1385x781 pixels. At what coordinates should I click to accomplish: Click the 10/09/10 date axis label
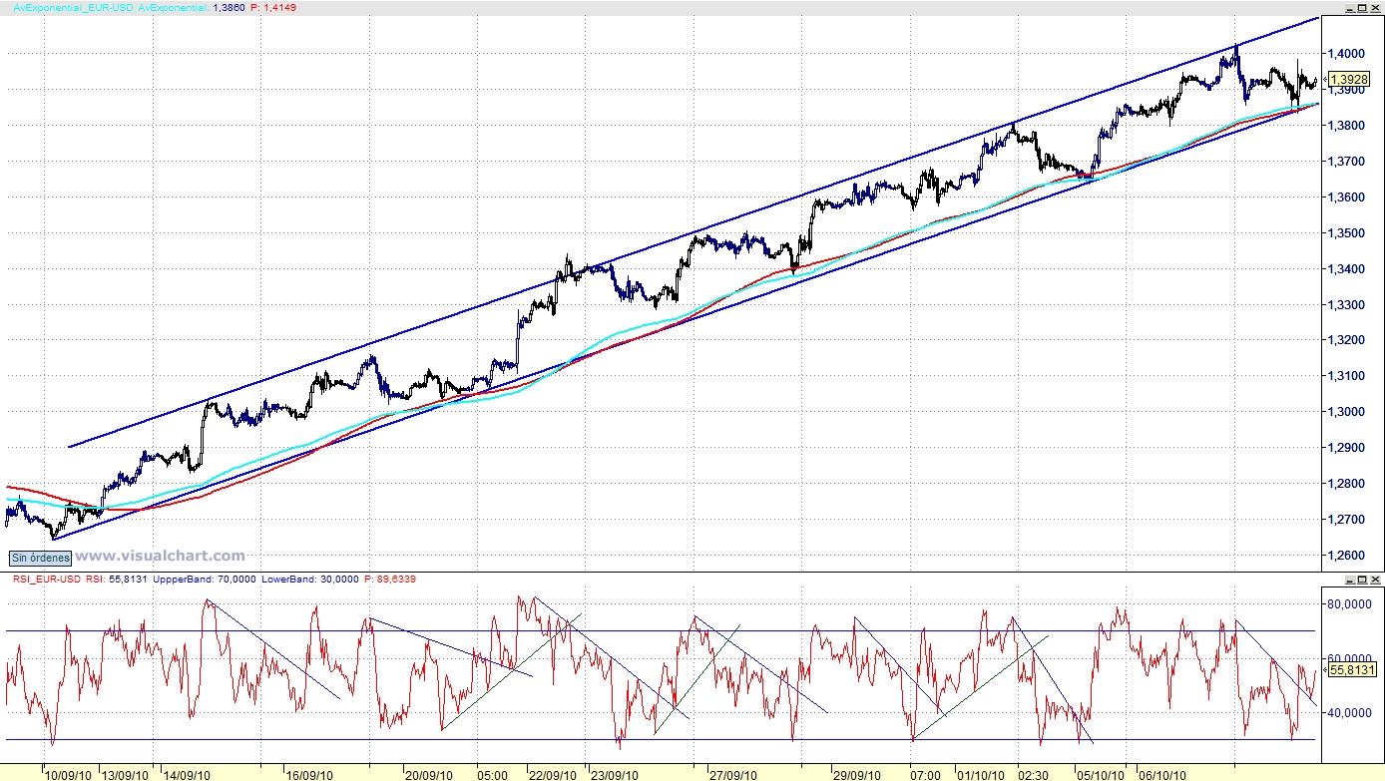(68, 774)
